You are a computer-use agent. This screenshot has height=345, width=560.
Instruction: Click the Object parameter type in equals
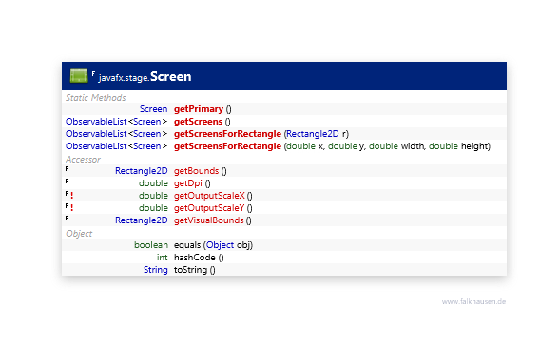(x=220, y=245)
